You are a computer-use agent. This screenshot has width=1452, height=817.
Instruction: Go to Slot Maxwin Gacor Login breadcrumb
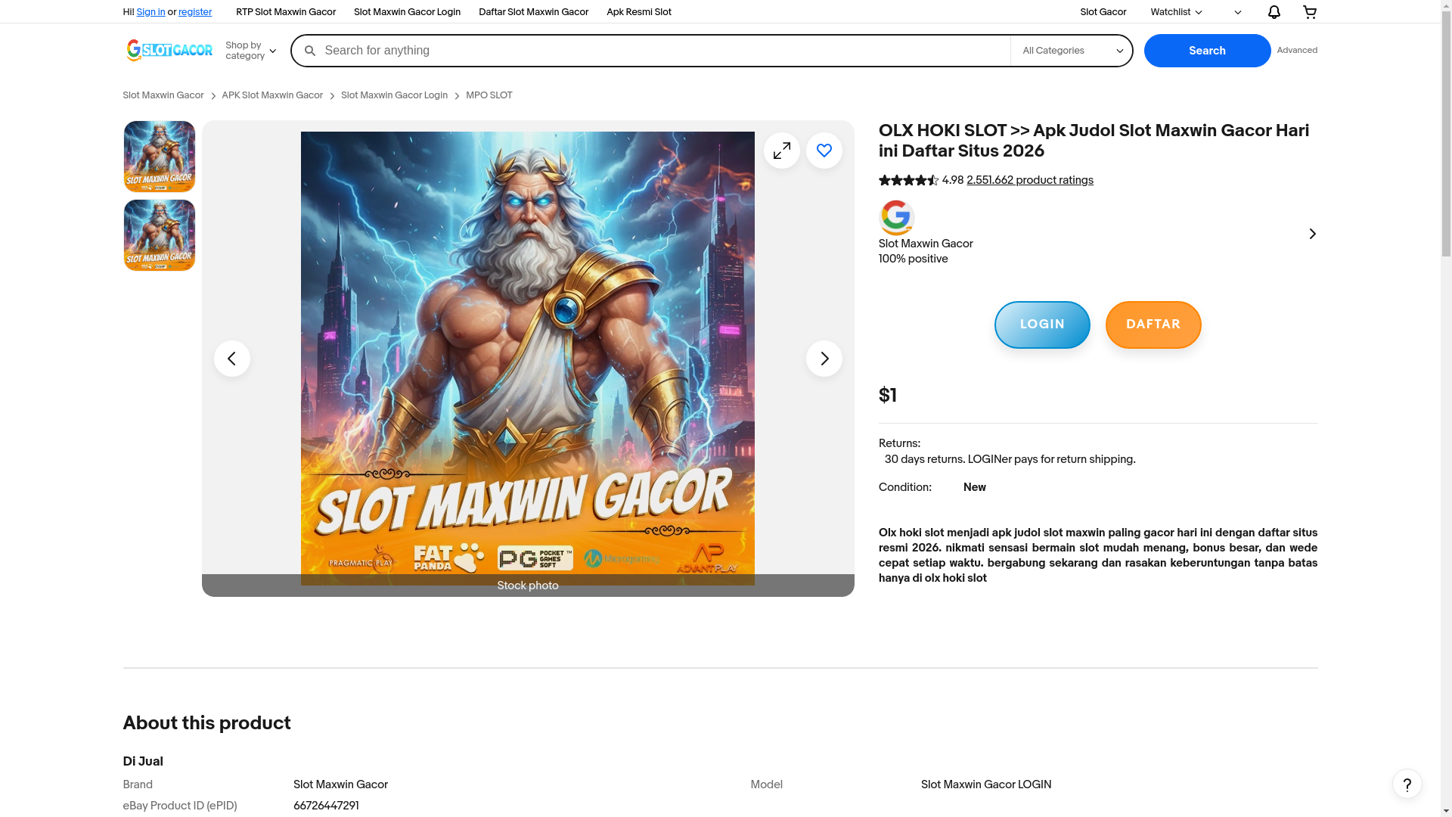tap(394, 95)
